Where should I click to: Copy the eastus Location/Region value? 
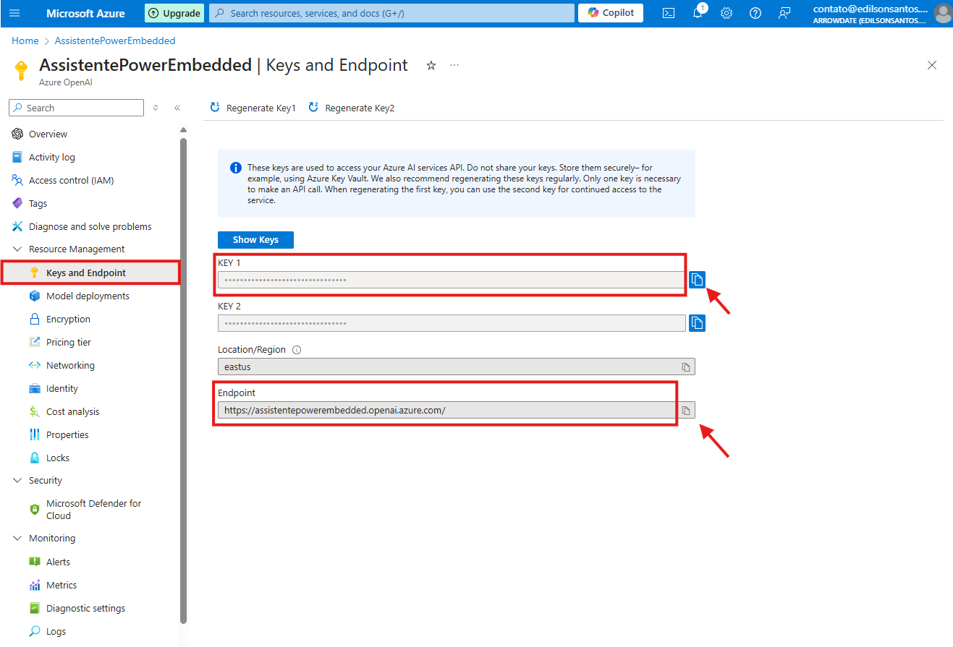point(686,367)
